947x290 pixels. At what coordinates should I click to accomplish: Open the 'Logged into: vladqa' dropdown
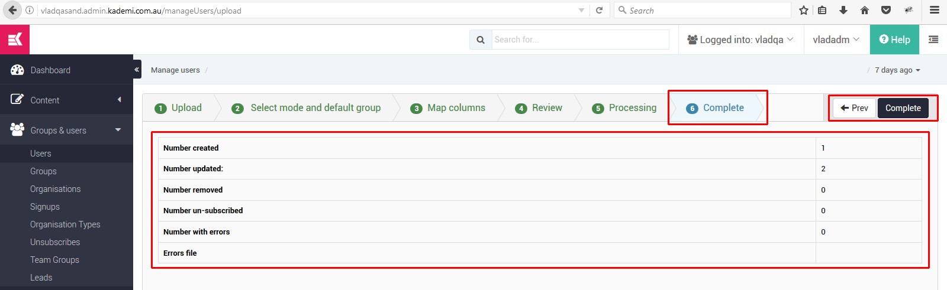(740, 40)
